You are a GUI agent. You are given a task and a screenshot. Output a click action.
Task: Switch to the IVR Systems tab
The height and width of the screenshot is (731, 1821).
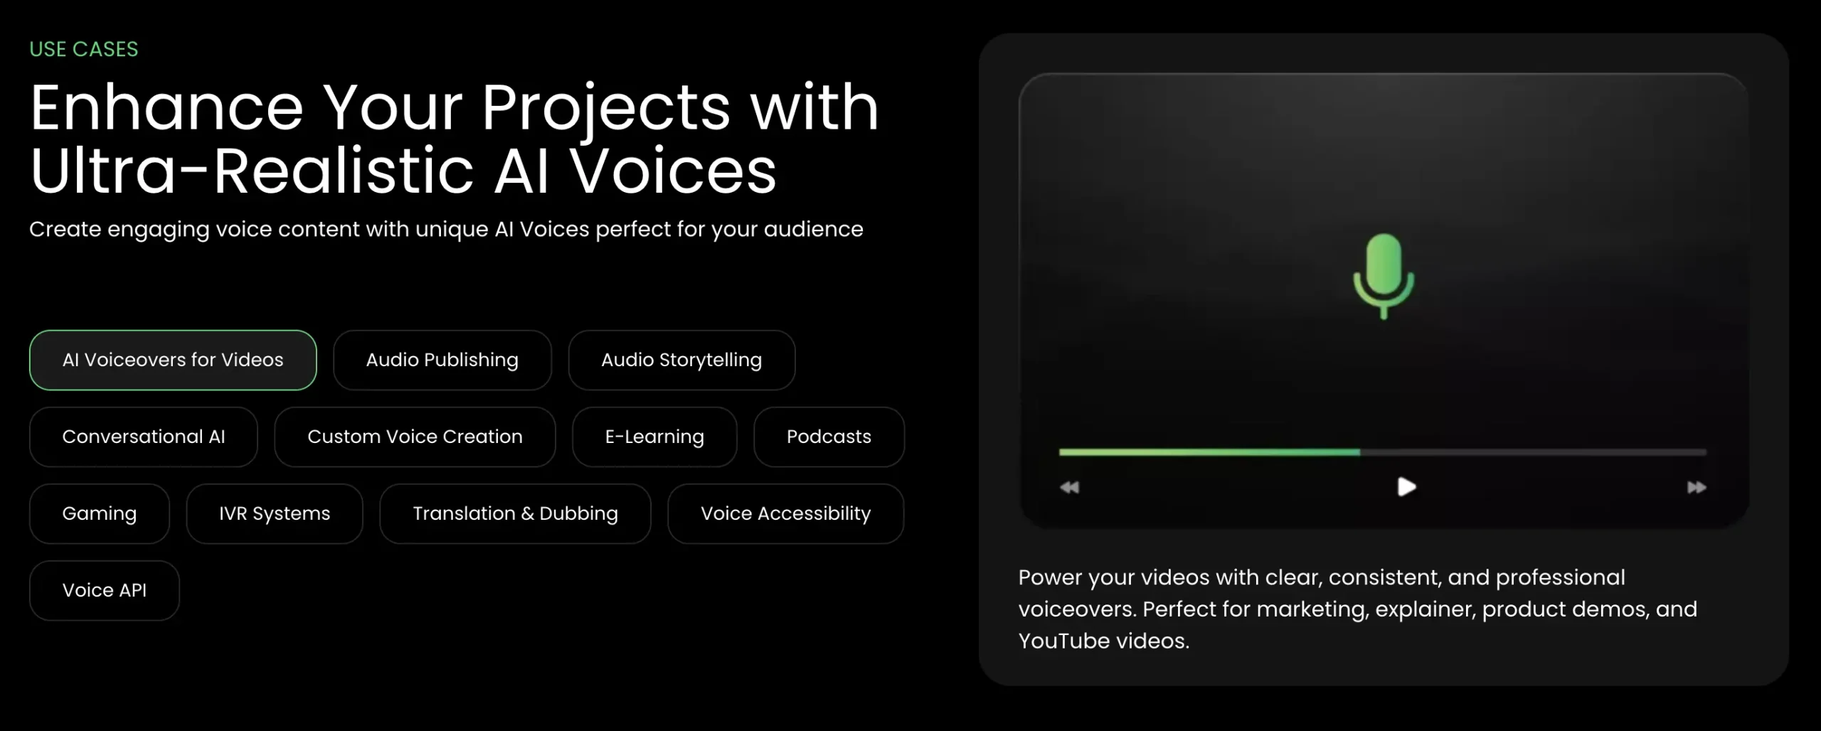coord(275,513)
